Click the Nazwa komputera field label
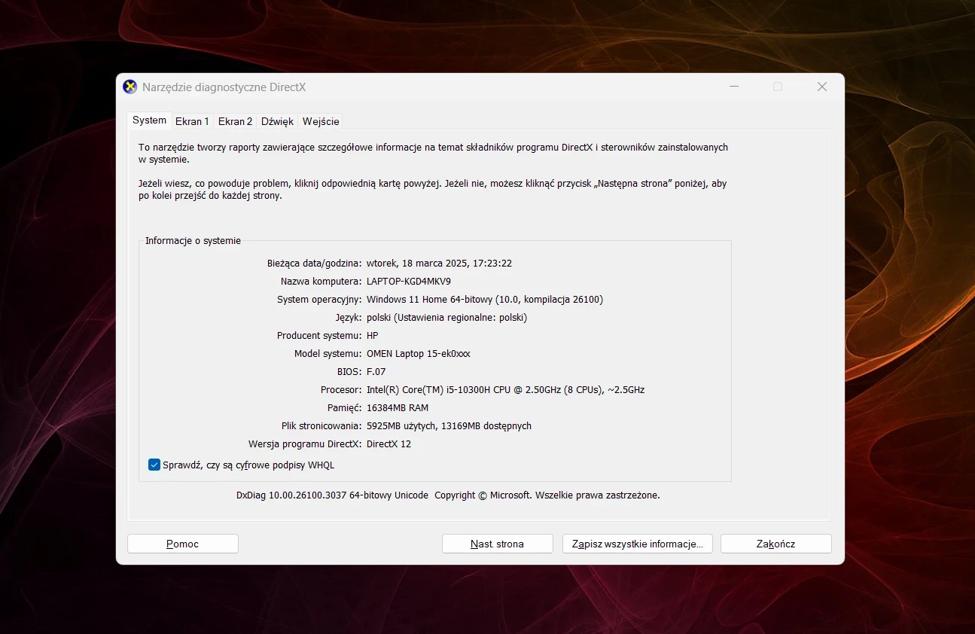975x634 pixels. pos(321,282)
